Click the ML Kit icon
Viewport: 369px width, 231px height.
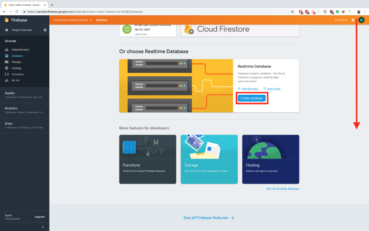[6, 80]
